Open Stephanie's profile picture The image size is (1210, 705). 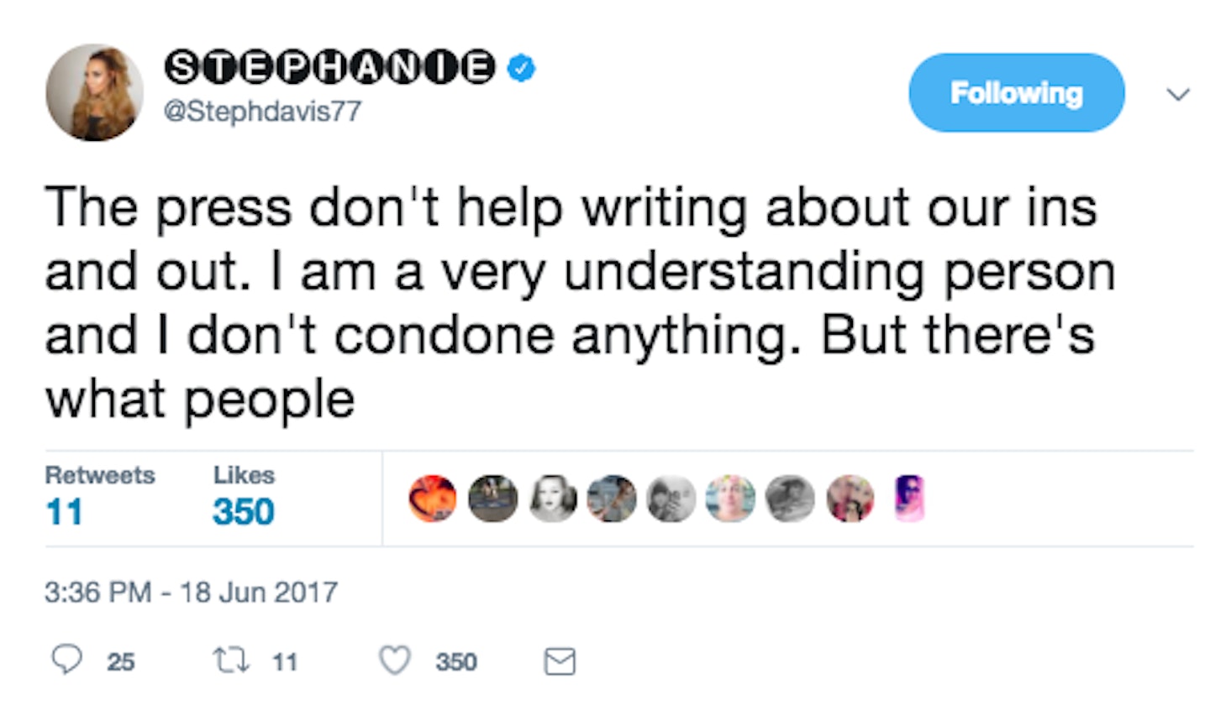click(x=94, y=92)
